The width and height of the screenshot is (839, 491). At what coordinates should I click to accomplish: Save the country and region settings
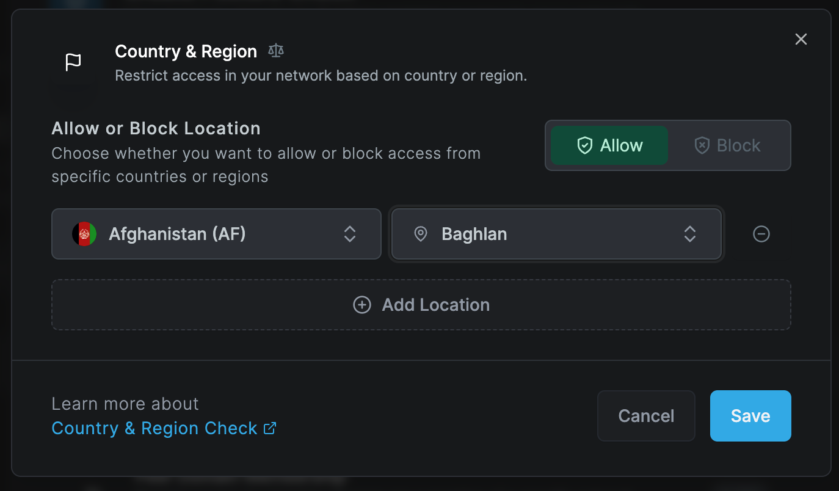pyautogui.click(x=750, y=416)
